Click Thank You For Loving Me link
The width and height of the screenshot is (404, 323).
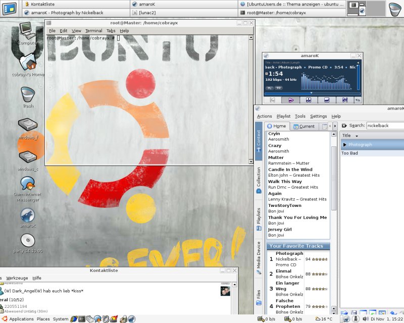point(297,218)
